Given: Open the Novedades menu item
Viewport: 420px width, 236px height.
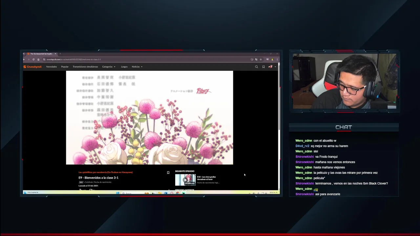Looking at the screenshot, I should pos(52,67).
